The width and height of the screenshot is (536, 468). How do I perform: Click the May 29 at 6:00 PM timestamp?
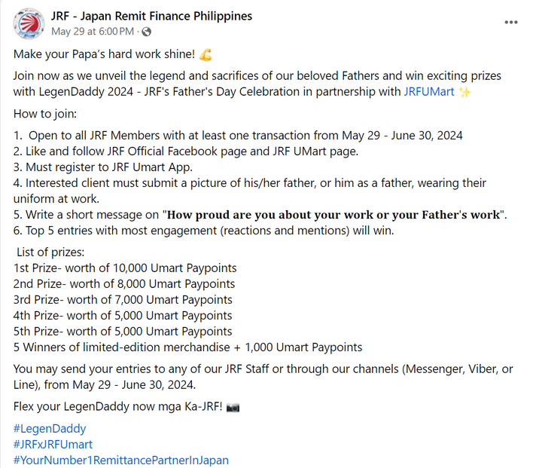coord(93,32)
